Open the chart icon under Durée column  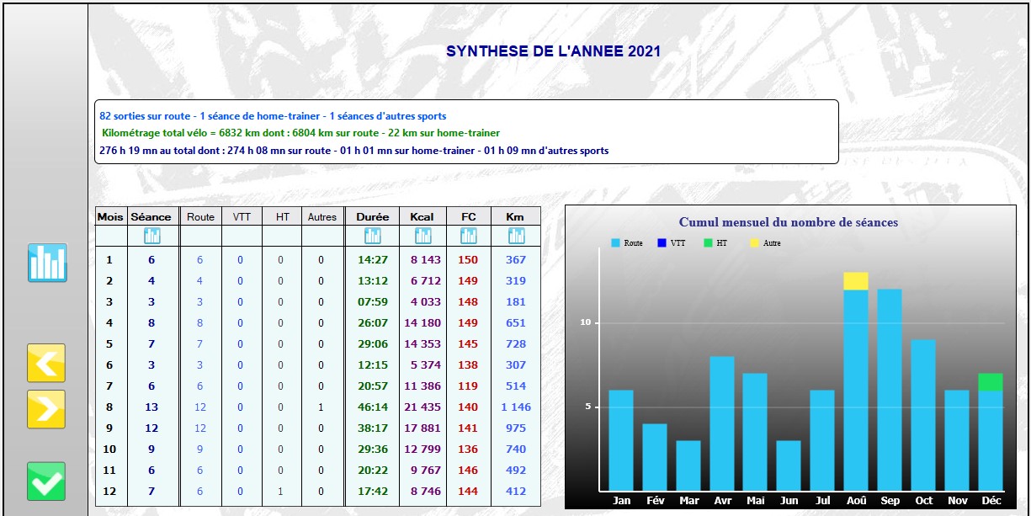(372, 237)
